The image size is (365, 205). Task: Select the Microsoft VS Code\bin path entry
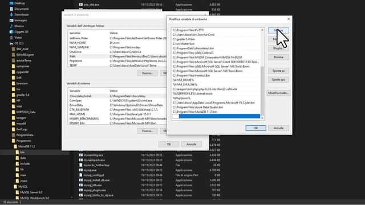(x=216, y=102)
